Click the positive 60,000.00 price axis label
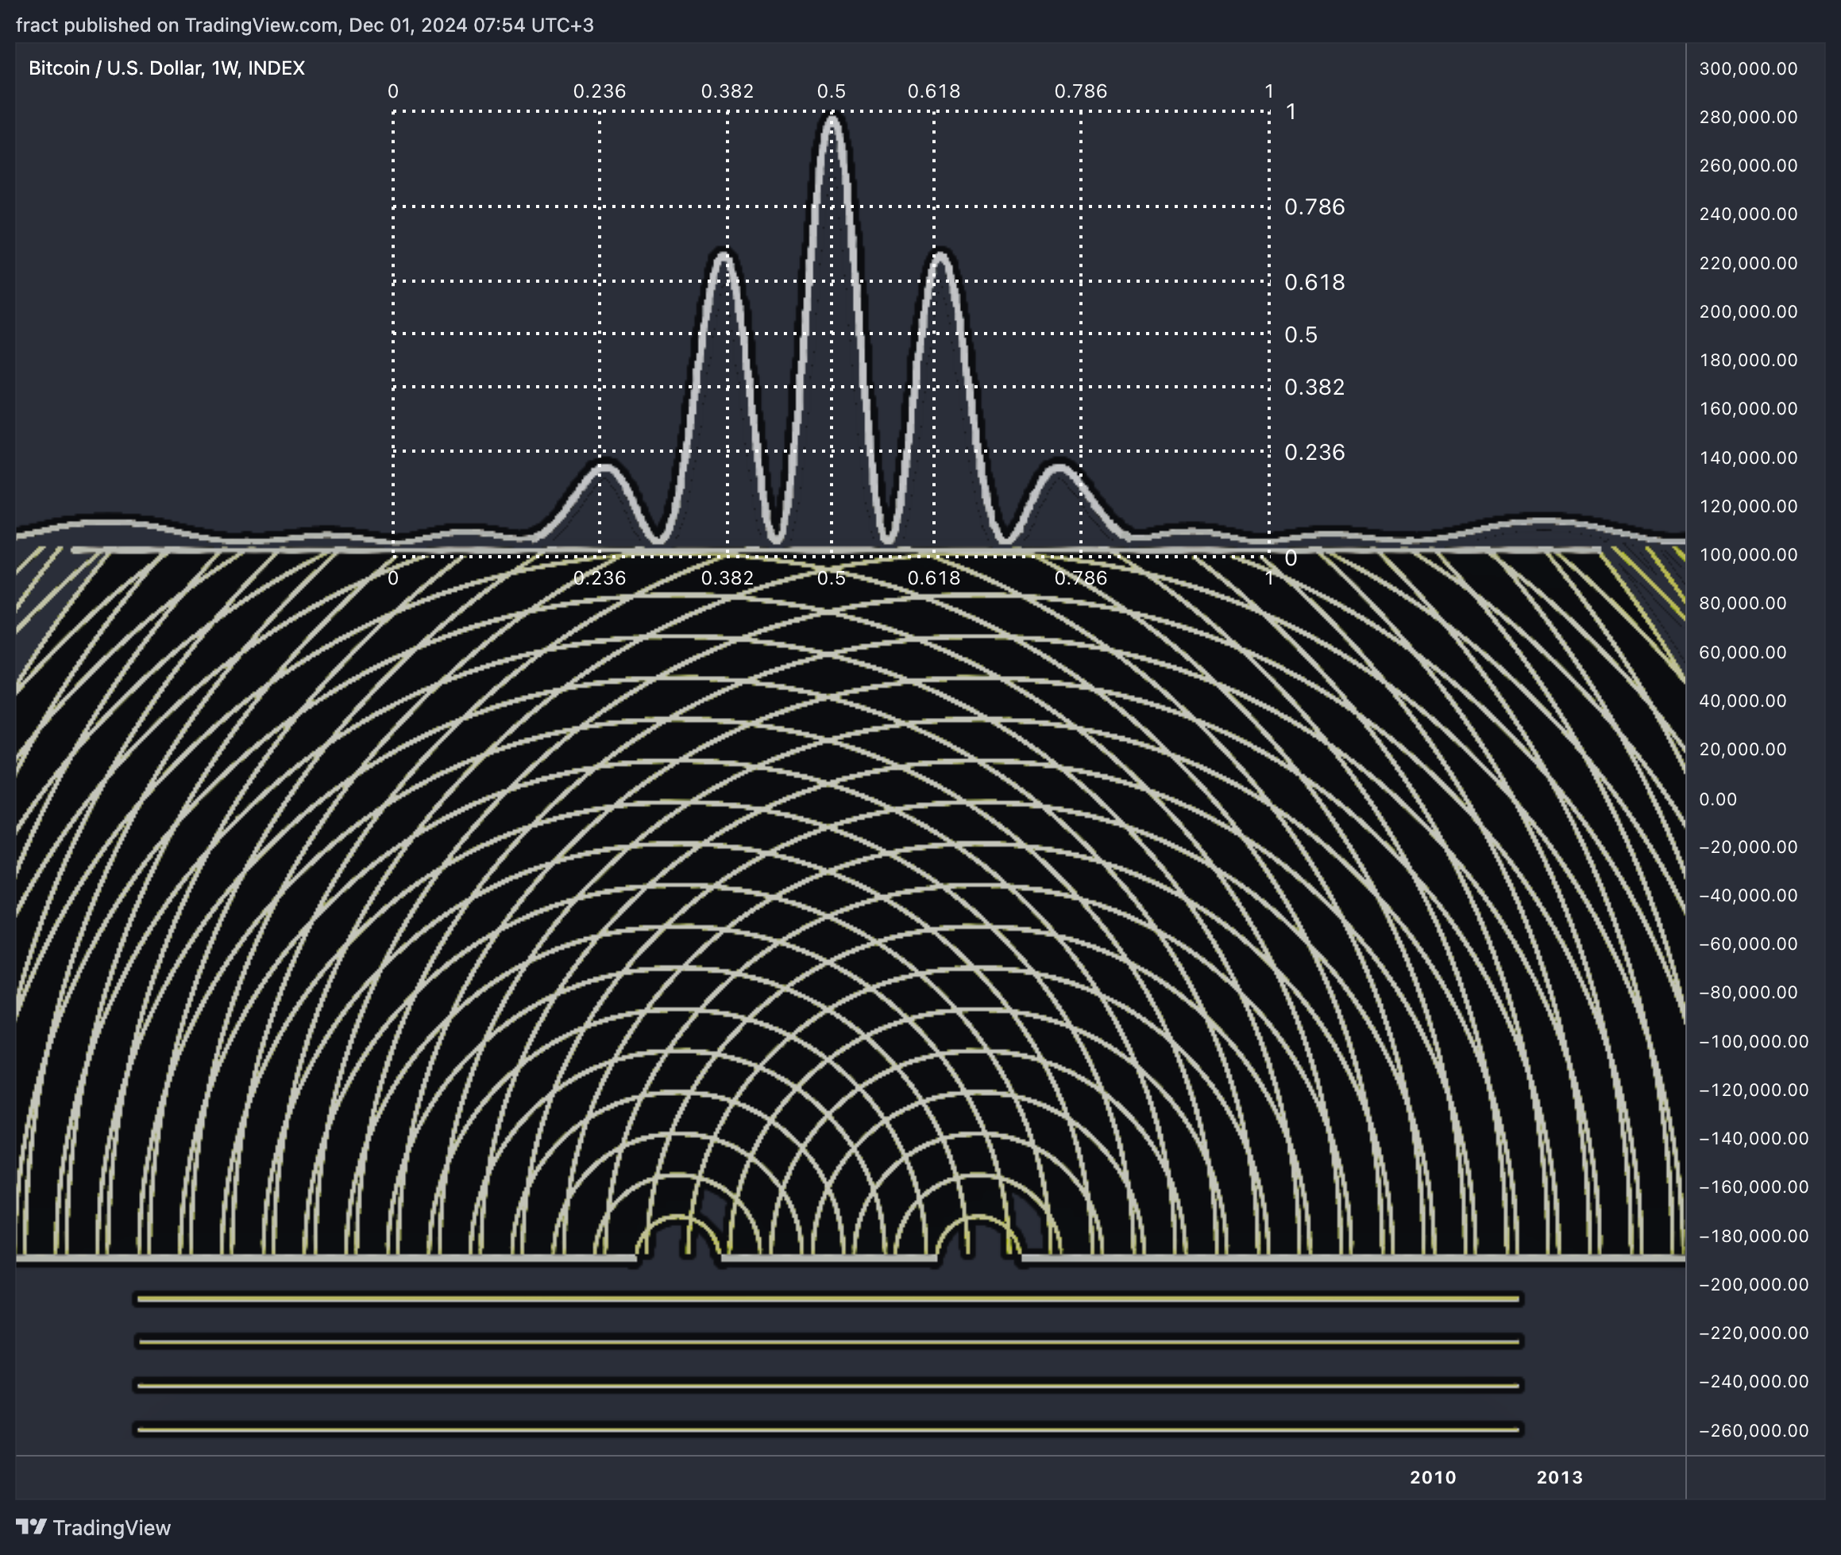The width and height of the screenshot is (1841, 1555). pos(1743,653)
